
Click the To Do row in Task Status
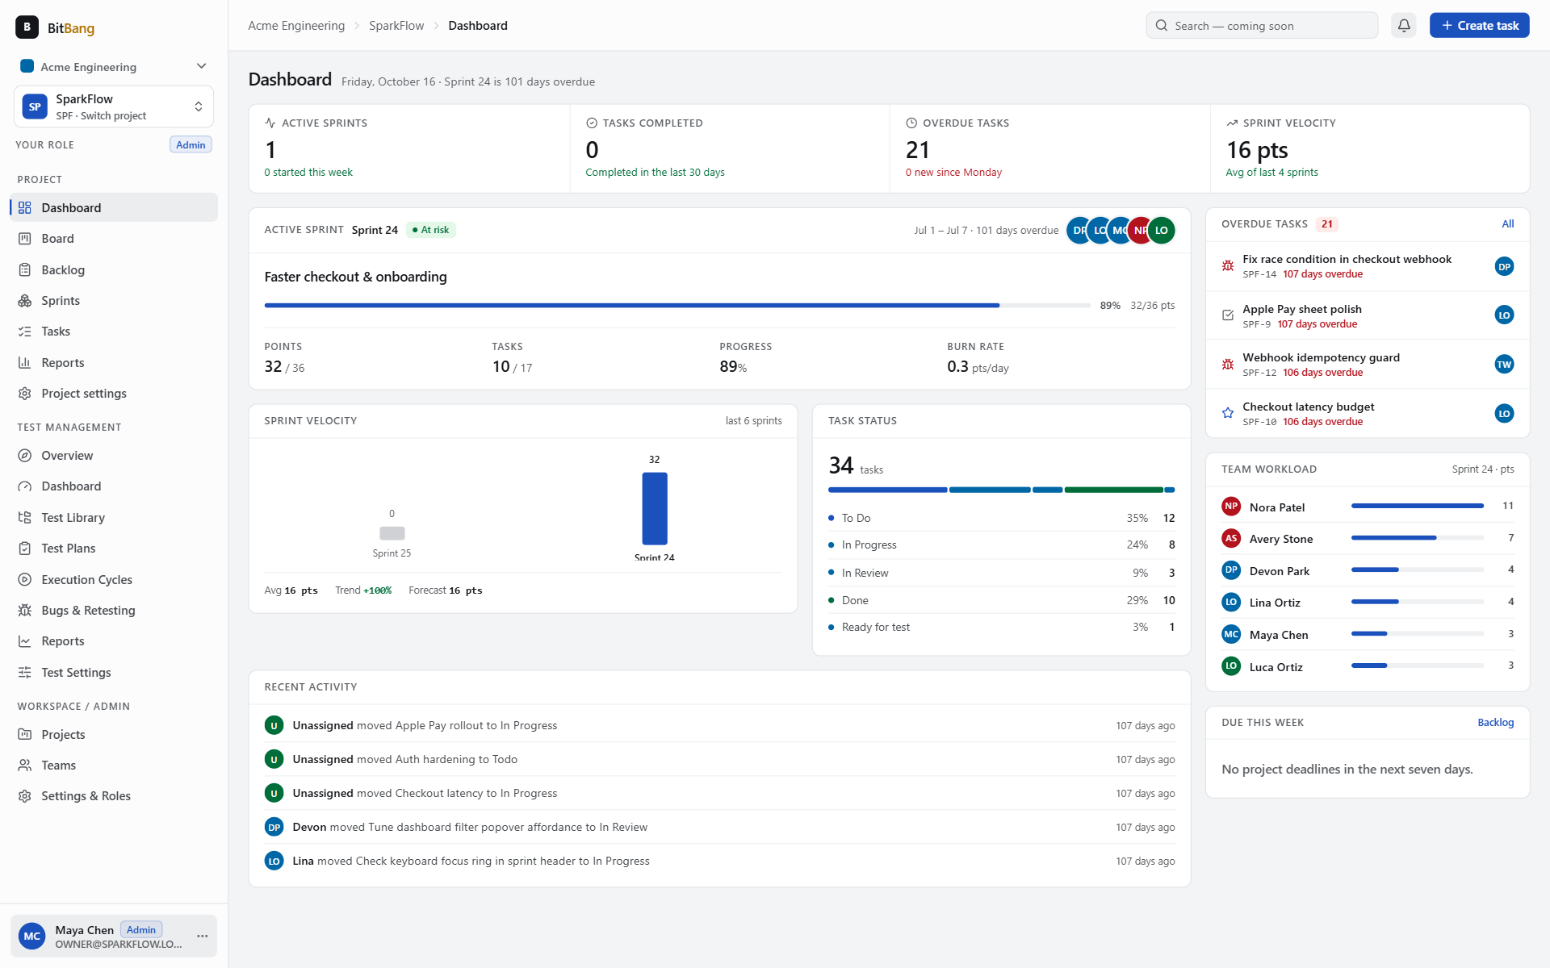tap(1001, 519)
